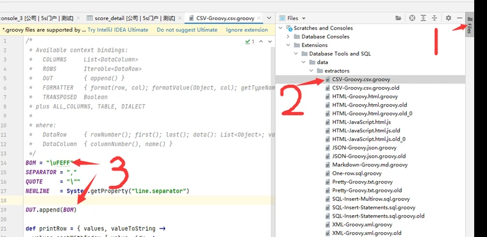
Task: Select CSV-Groovy.csv.groovy in file tree
Action: (361, 79)
